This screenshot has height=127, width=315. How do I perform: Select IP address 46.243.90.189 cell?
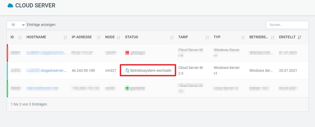click(83, 71)
